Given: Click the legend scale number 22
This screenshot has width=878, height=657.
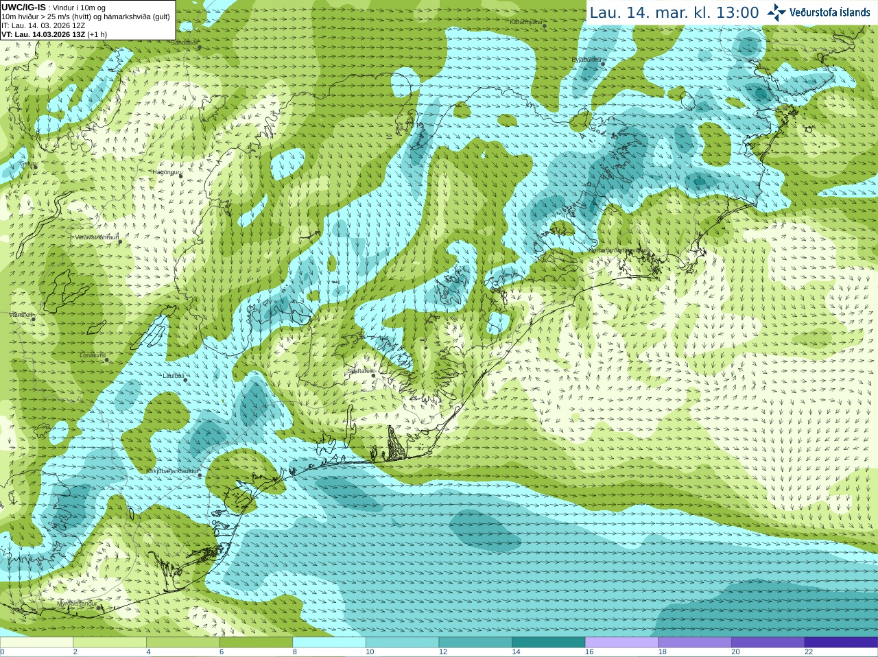Looking at the screenshot, I should pos(809,652).
